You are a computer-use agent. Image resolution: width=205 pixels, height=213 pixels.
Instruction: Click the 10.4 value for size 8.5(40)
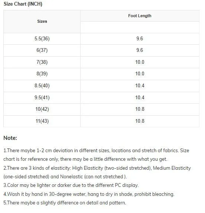[140, 86]
